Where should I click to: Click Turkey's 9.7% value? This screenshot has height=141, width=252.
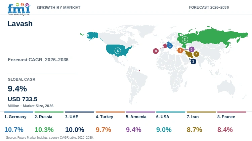pyautogui.click(x=103, y=130)
